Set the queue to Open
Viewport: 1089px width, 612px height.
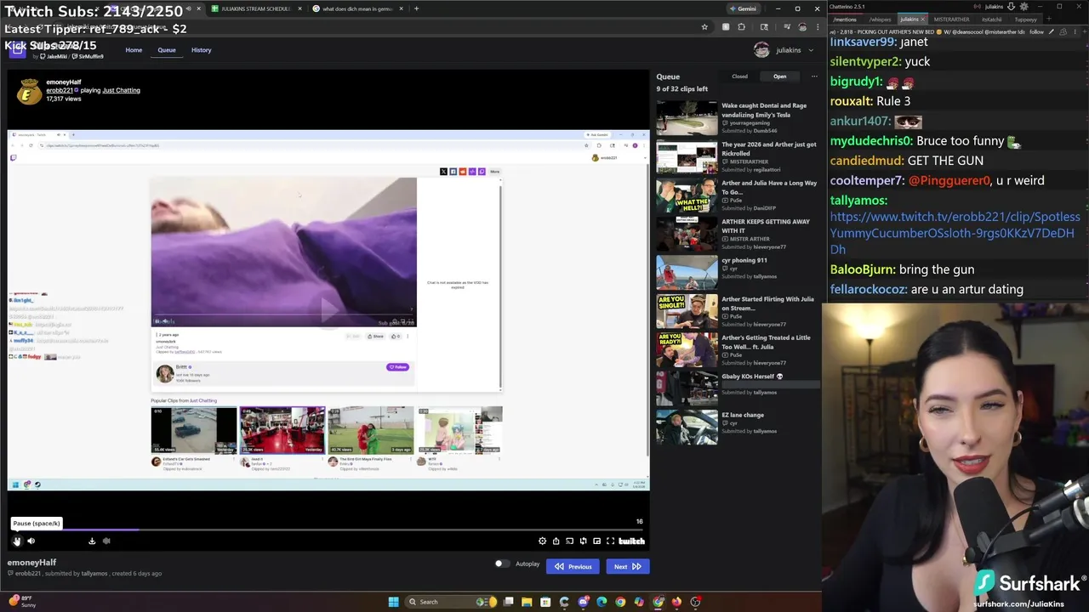point(779,76)
